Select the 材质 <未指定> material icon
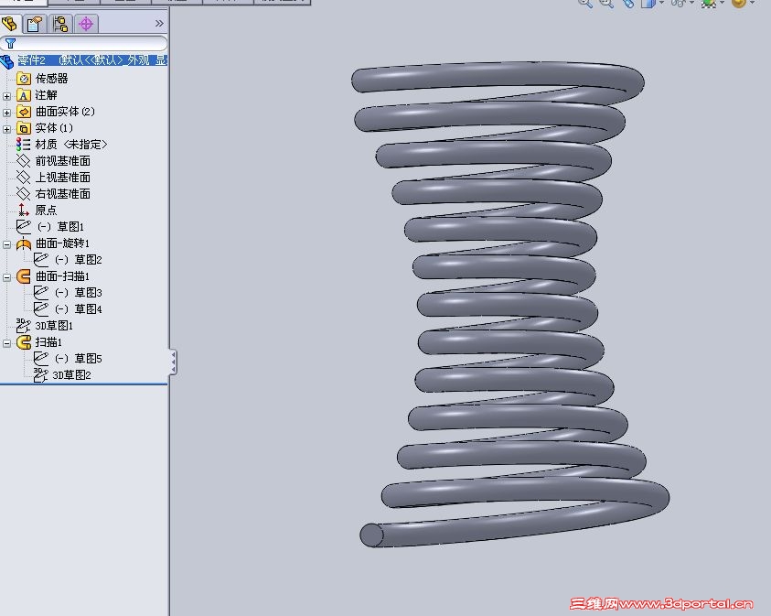Viewport: 771px width, 616px height. point(23,144)
